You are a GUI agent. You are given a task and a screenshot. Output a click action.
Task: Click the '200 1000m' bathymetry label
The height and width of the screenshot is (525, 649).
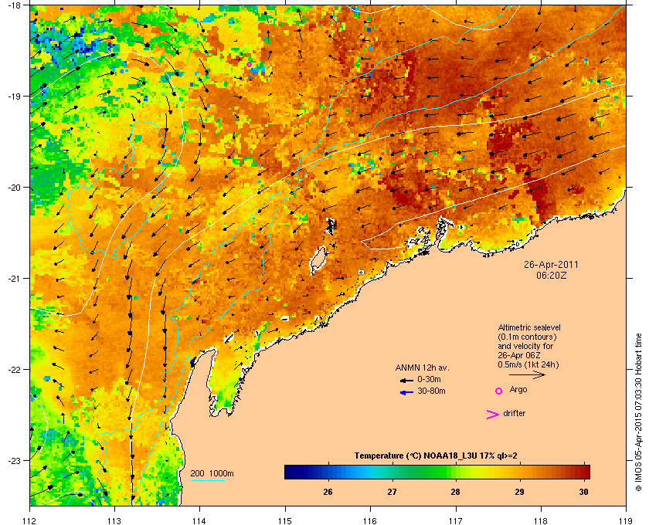212,474
